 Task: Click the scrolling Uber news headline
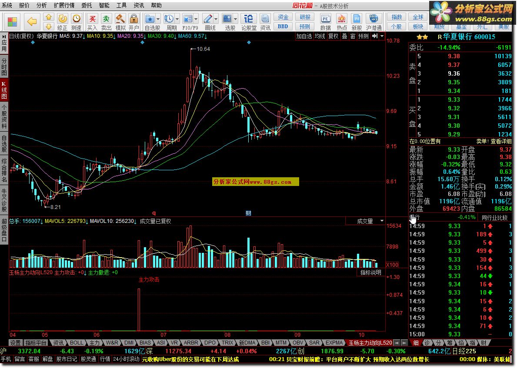pos(190,359)
